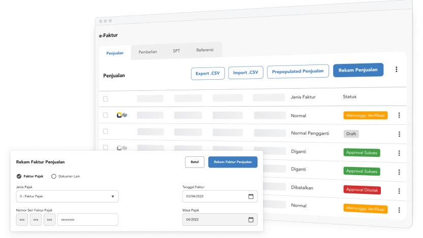Viewport: 423px width, 238px height.
Task: Click the Export .CSV button
Action: [x=208, y=73]
